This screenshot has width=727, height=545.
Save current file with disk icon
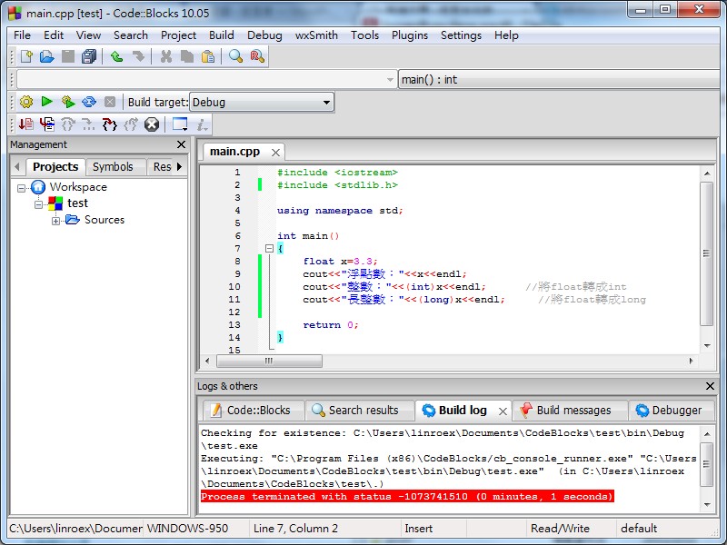pyautogui.click(x=68, y=56)
